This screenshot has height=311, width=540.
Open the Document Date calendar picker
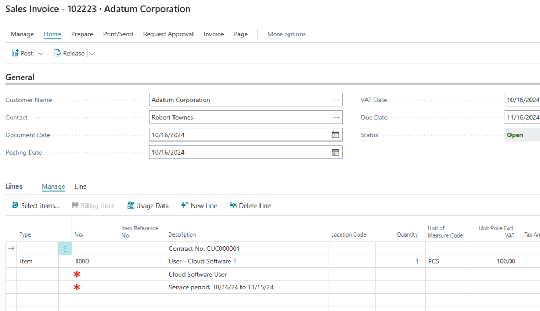[x=335, y=135]
